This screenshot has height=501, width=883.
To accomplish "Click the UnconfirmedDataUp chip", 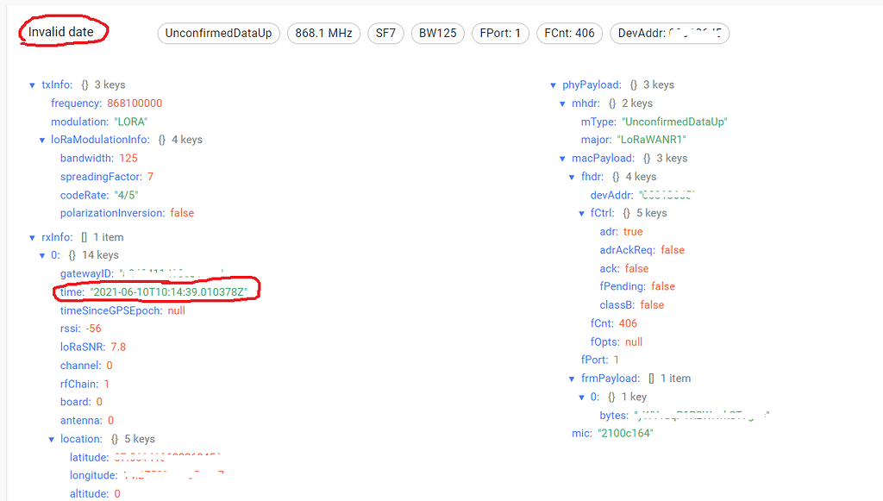I will pyautogui.click(x=218, y=34).
